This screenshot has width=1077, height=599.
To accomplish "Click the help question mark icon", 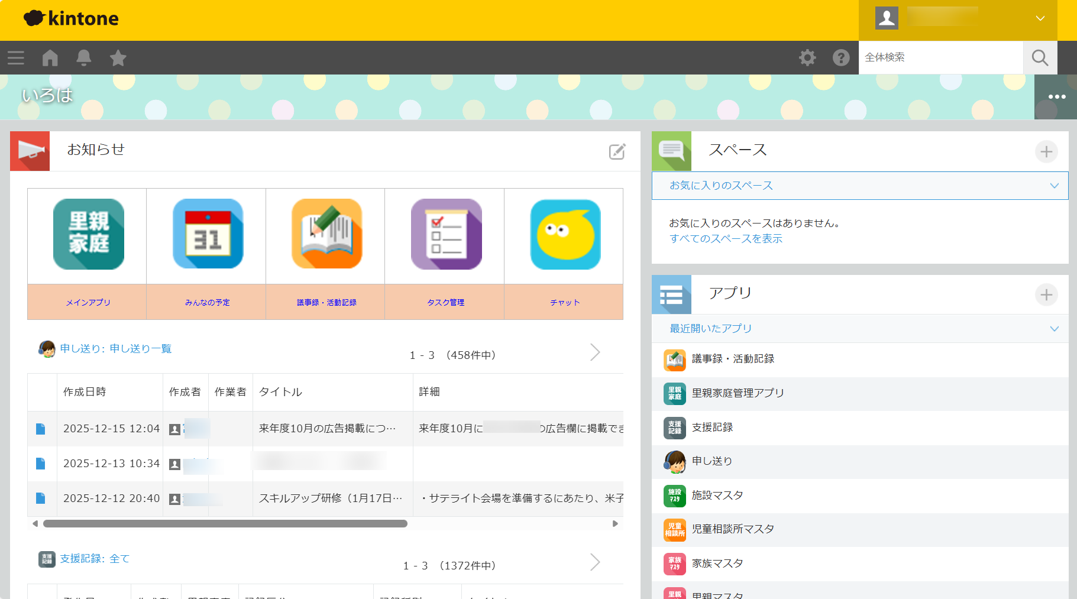I will [x=841, y=58].
